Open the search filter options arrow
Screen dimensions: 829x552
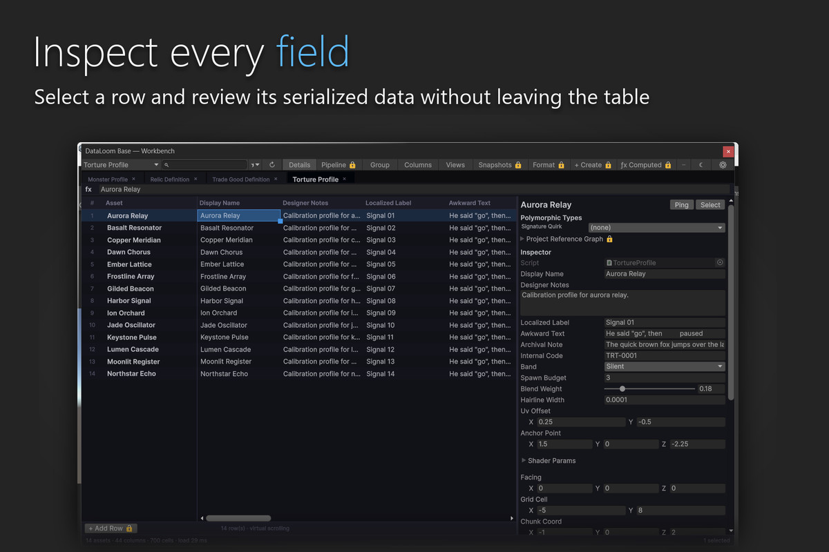point(256,165)
